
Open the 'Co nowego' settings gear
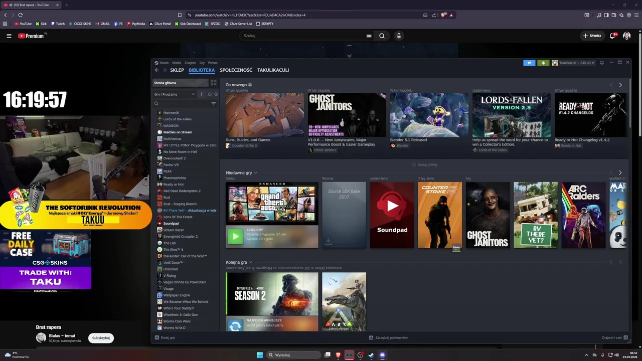click(x=250, y=85)
